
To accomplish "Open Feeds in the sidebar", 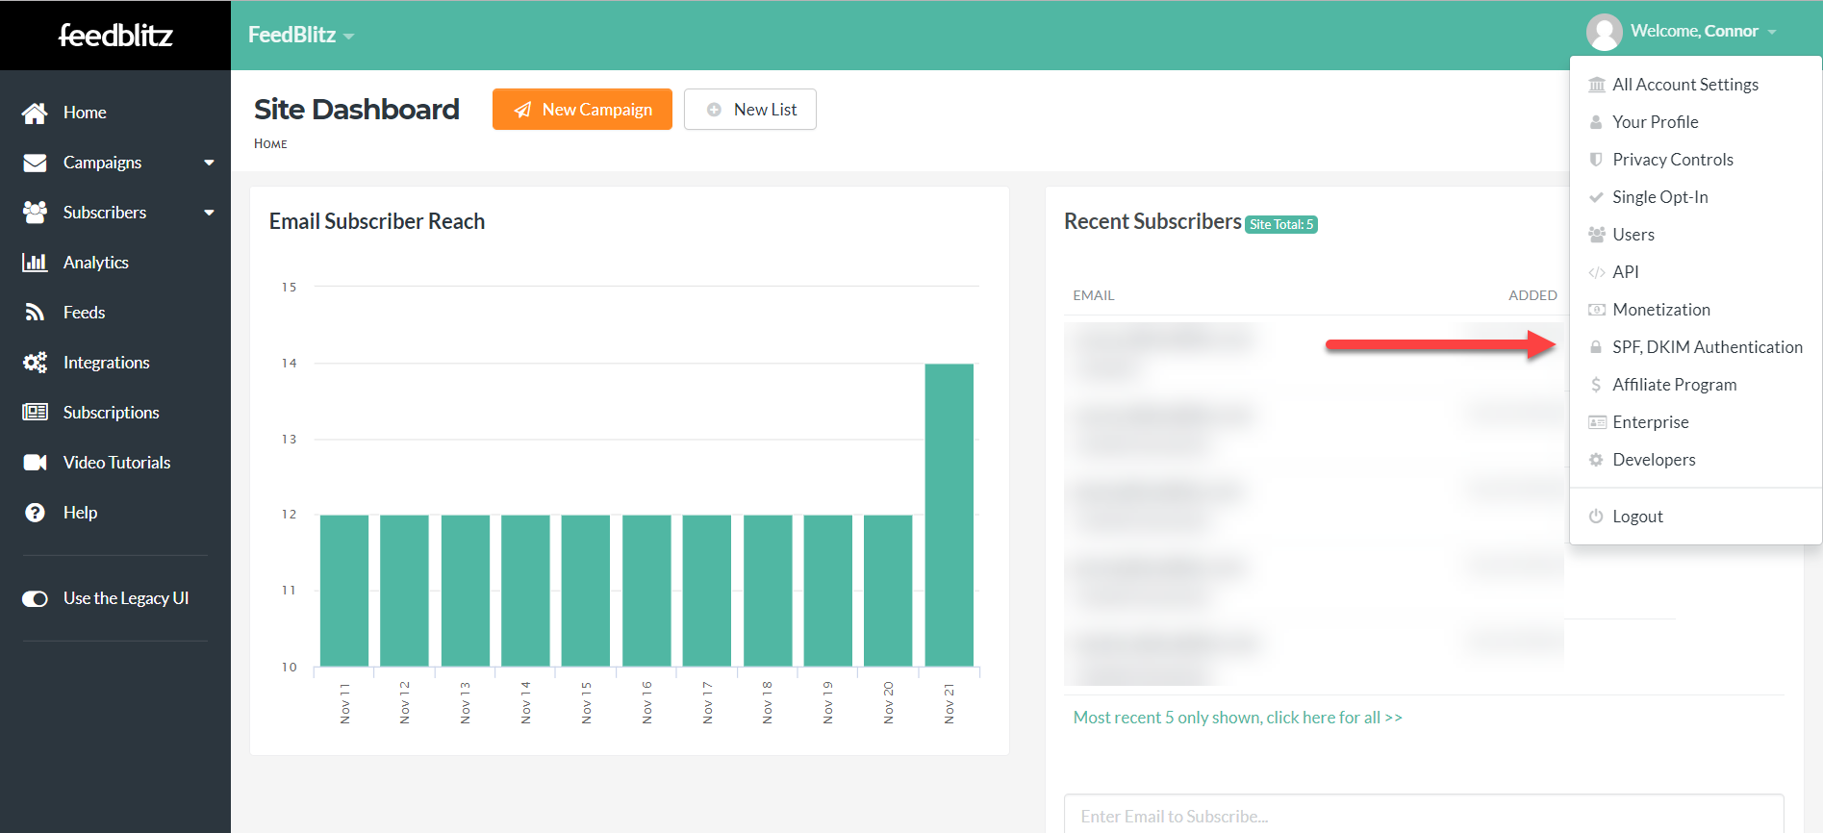I will pyautogui.click(x=84, y=313).
